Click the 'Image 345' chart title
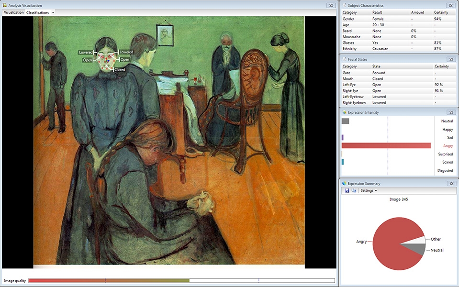Viewport: 459px width, 287px height. [398, 199]
